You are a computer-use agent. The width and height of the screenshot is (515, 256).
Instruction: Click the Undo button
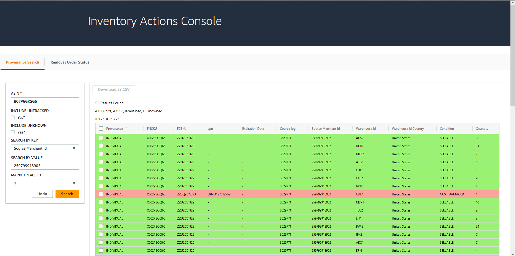click(x=42, y=194)
